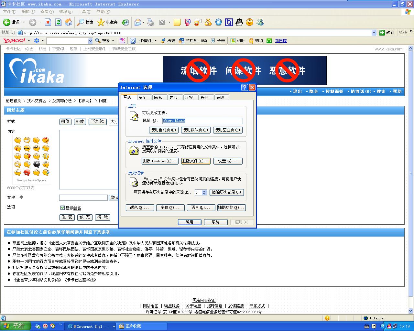Screen dimensions: 414x331
Task: Click the green headphone music icon
Action: pos(269,40)
